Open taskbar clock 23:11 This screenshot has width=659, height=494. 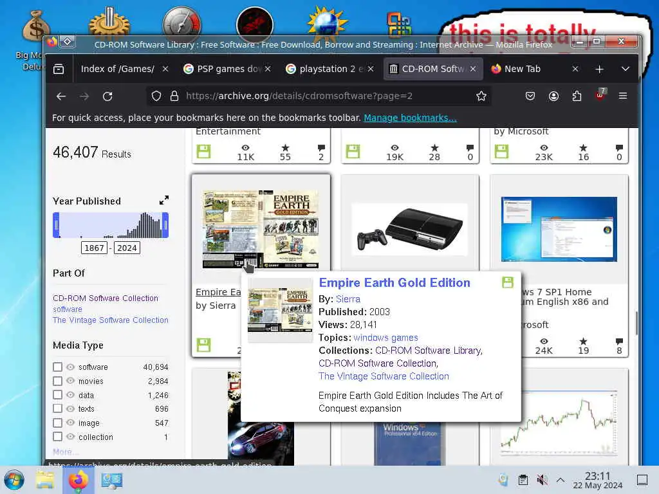coord(598,480)
